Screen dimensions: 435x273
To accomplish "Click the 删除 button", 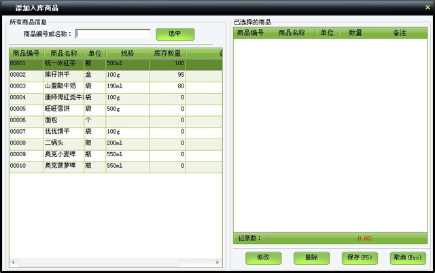I will click(311, 258).
